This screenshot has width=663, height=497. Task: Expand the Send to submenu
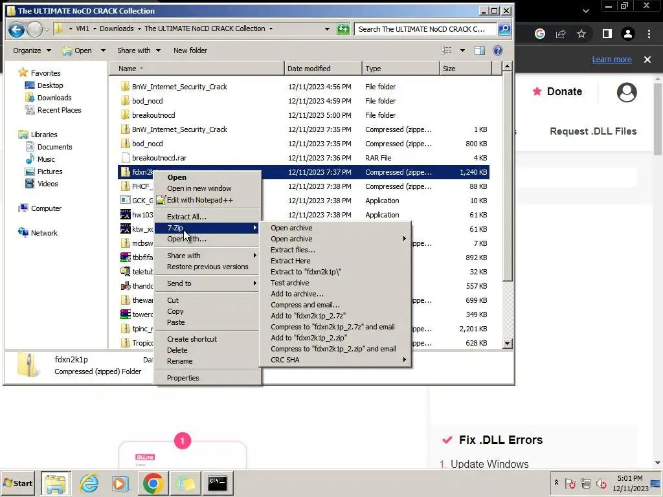pyautogui.click(x=207, y=283)
